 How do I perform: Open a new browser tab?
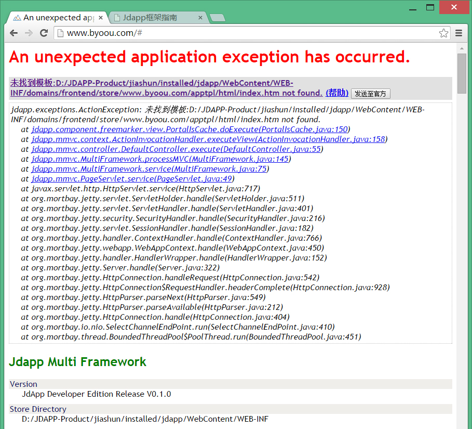tap(217, 18)
